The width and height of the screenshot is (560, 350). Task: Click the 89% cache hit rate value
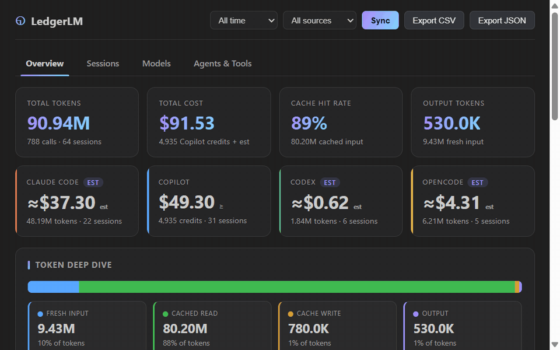coord(309,123)
